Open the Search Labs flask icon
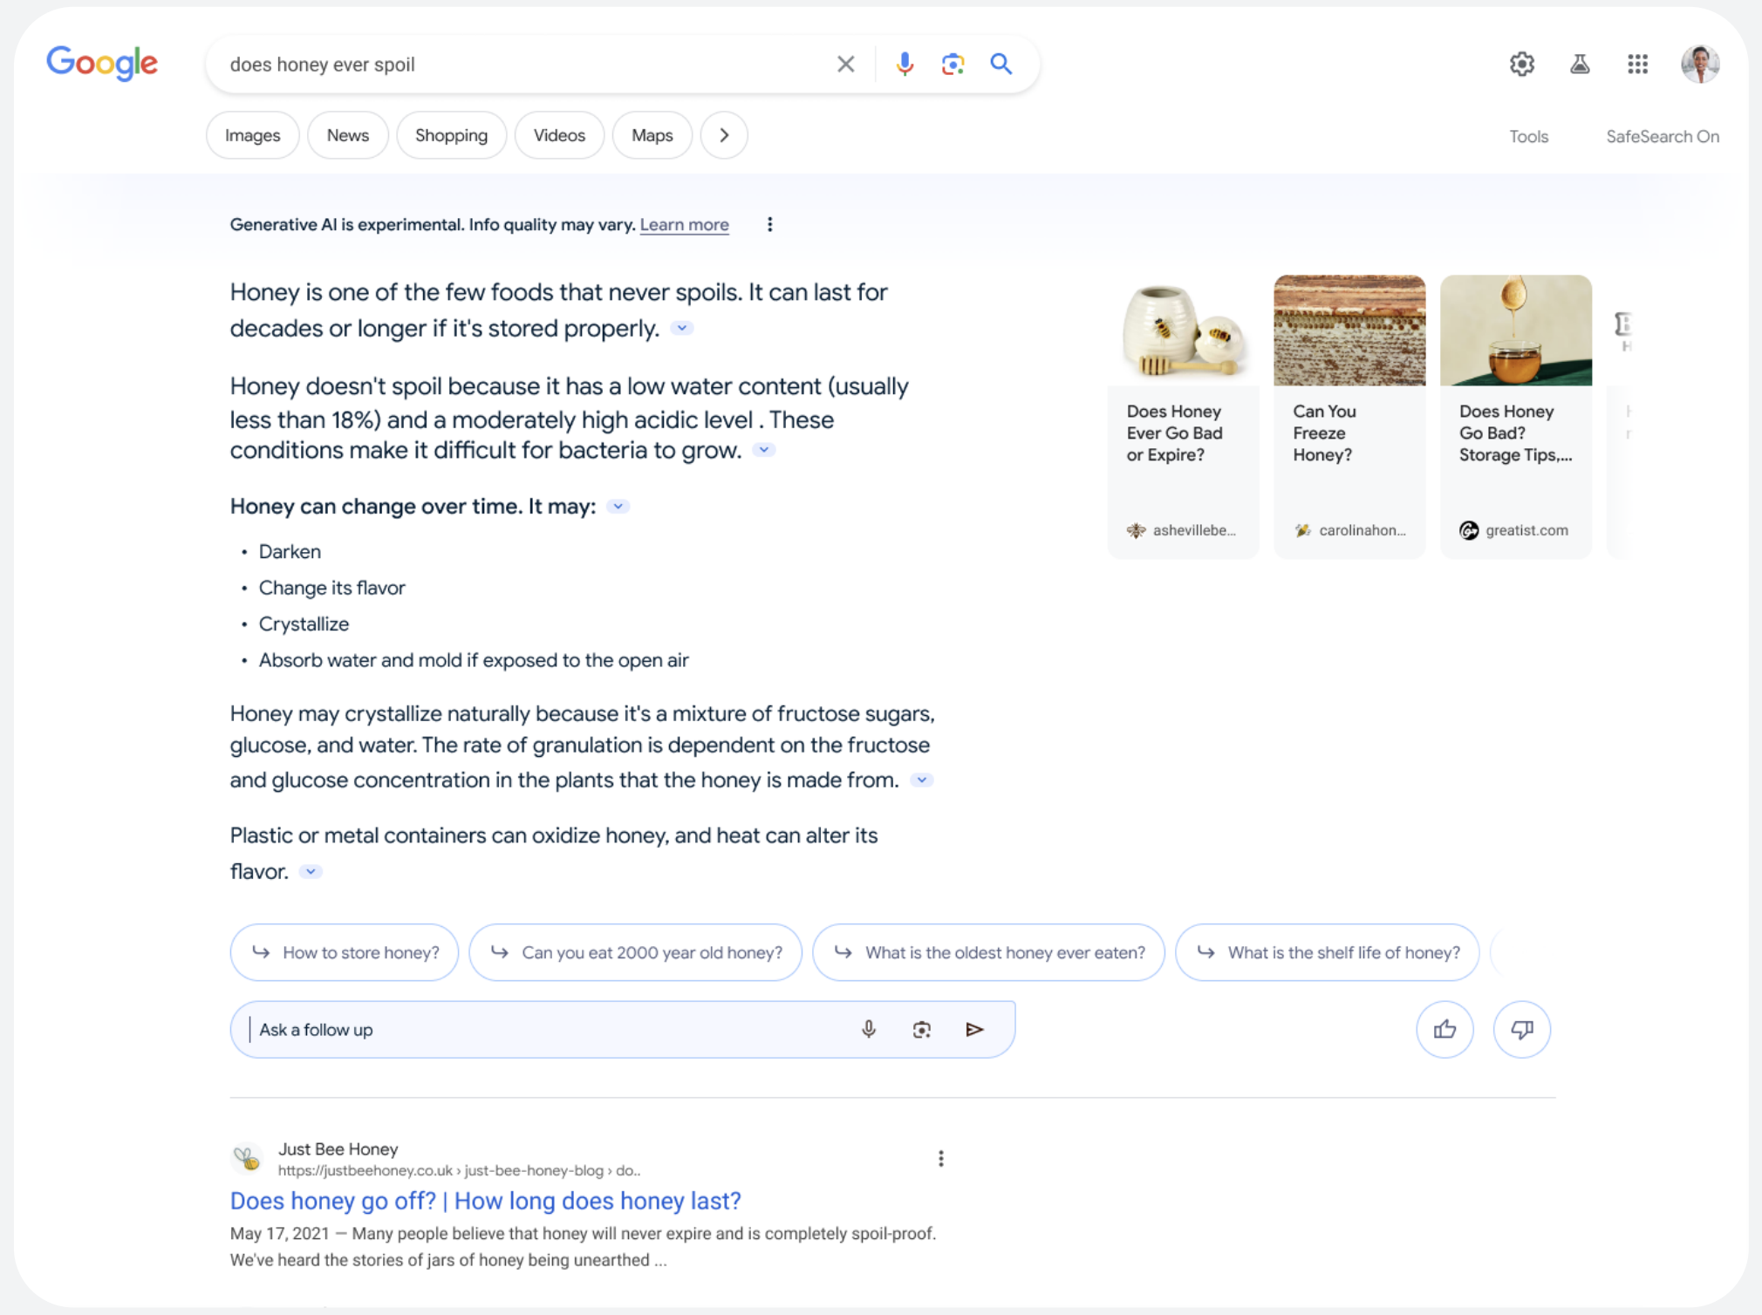 point(1580,64)
